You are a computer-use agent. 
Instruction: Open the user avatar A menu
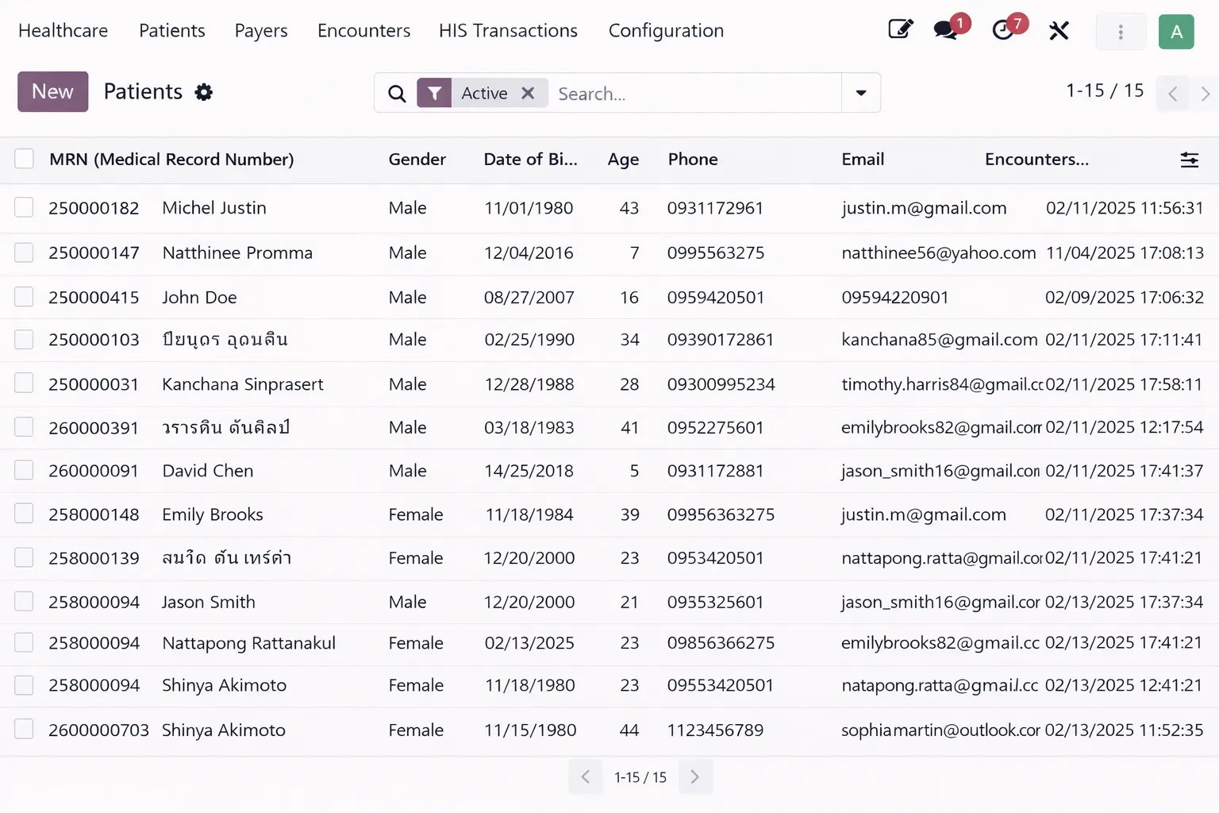1176,32
